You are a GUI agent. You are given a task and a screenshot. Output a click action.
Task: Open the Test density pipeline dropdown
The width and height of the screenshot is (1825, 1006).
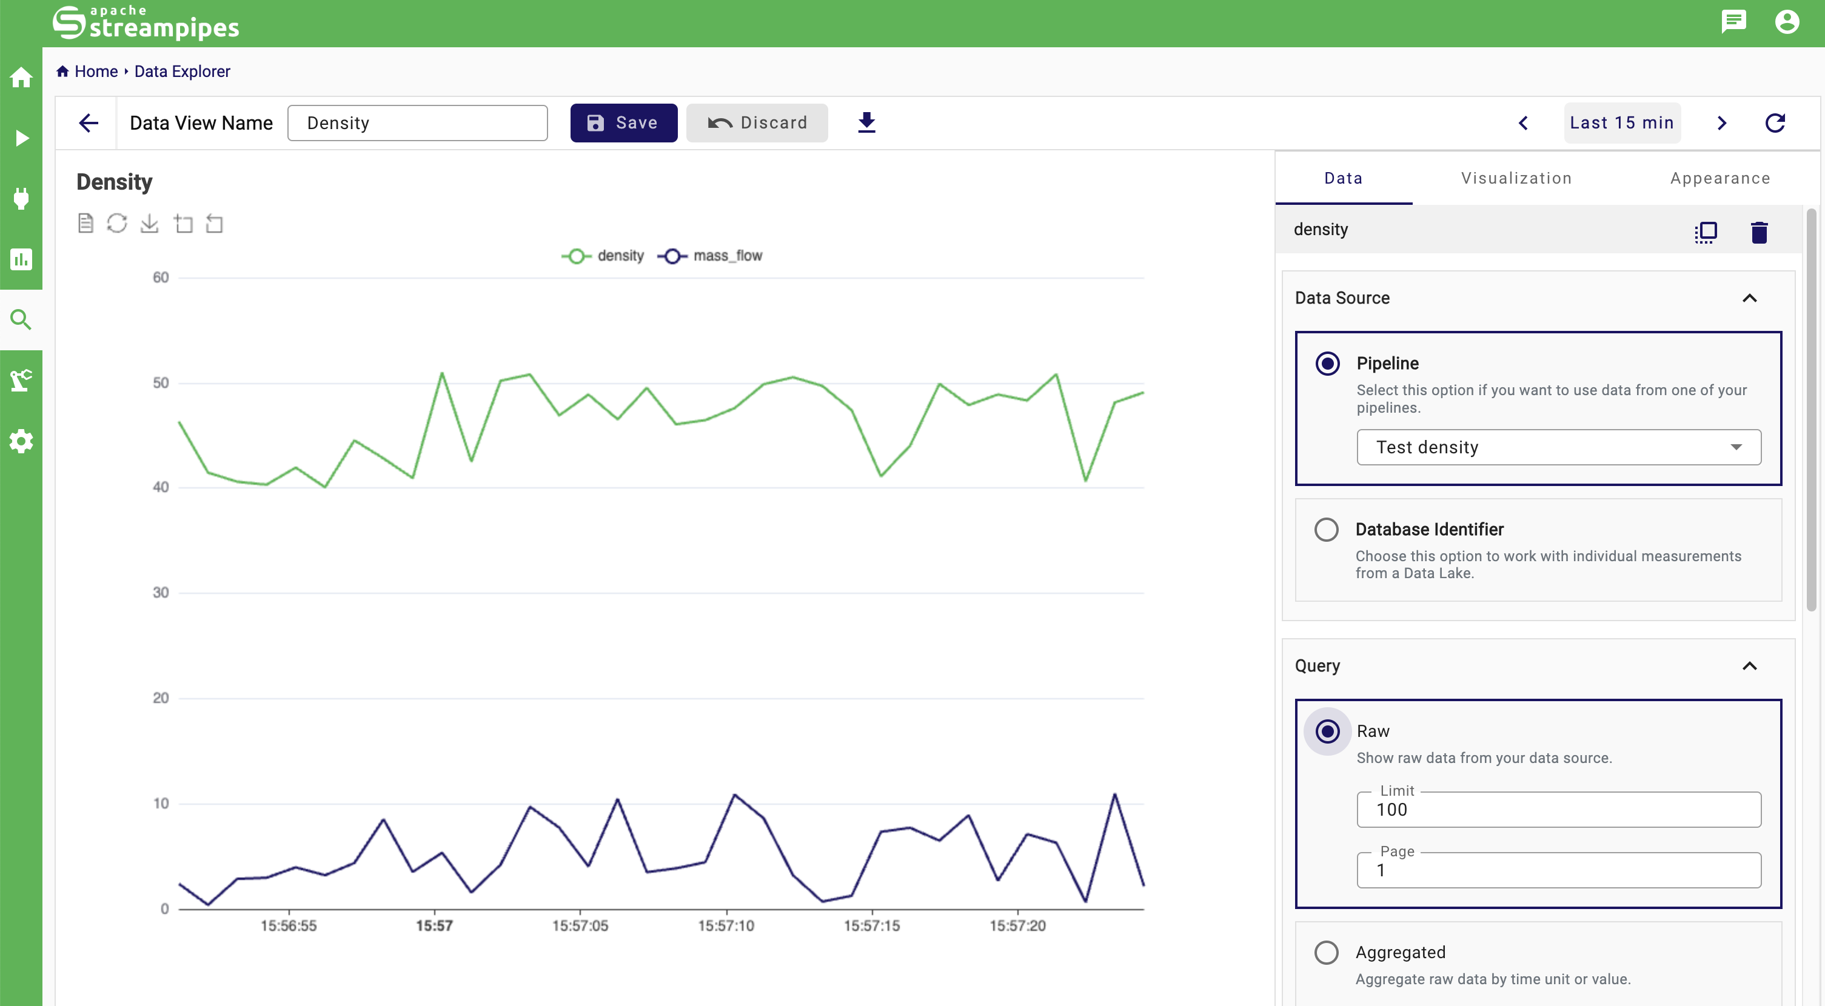point(1558,447)
